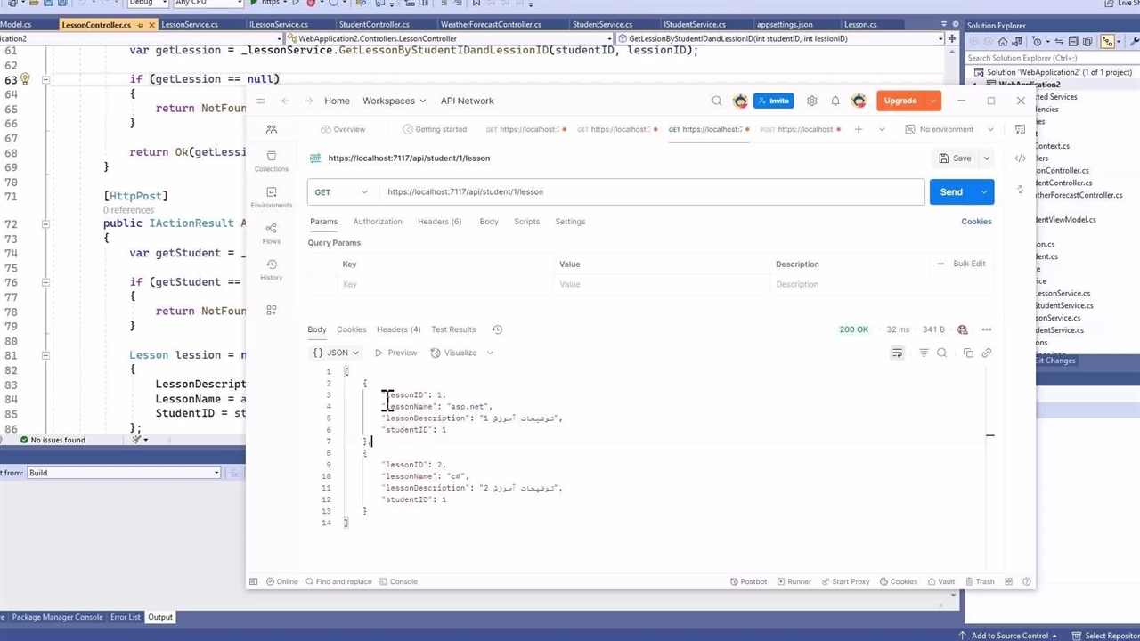The height and width of the screenshot is (641, 1140).
Task: Open the No environment selector
Action: click(949, 130)
